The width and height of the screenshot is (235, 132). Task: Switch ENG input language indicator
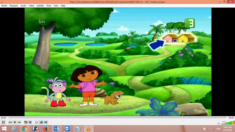click(218, 129)
